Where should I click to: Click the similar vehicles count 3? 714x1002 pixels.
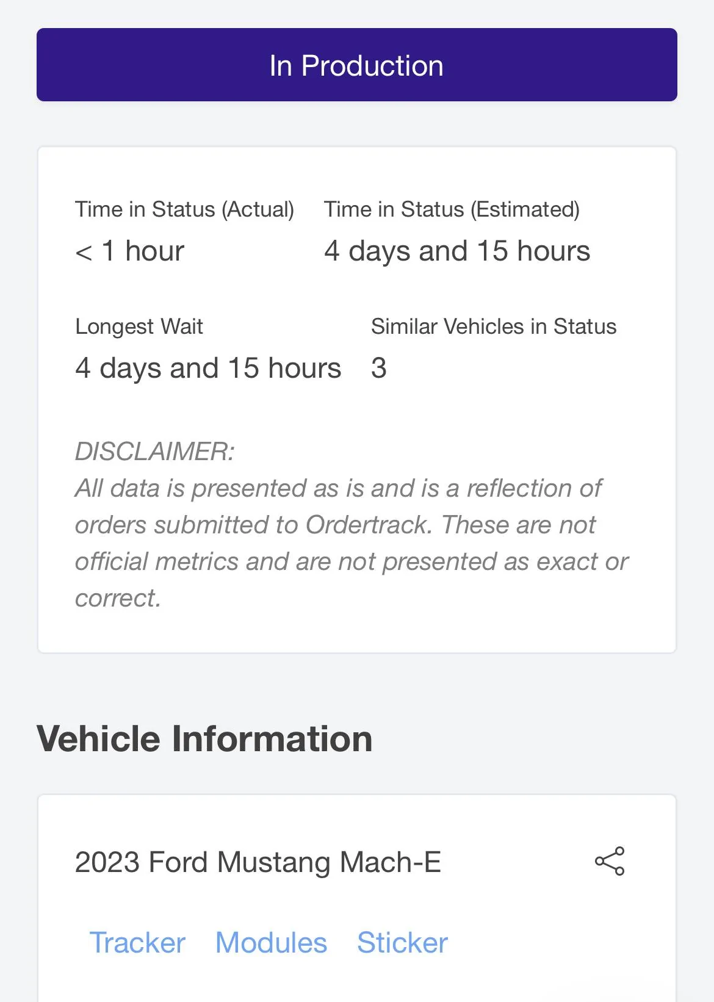(379, 368)
